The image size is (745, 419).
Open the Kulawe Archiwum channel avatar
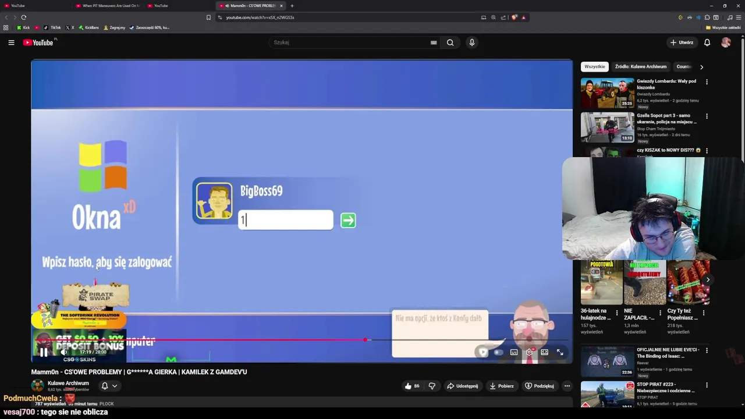coord(37,386)
